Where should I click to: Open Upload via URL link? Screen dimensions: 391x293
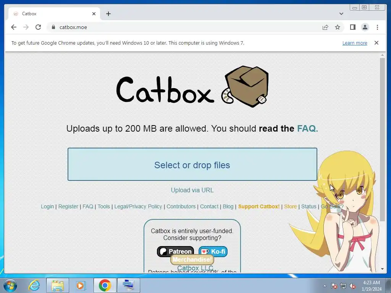tap(192, 190)
